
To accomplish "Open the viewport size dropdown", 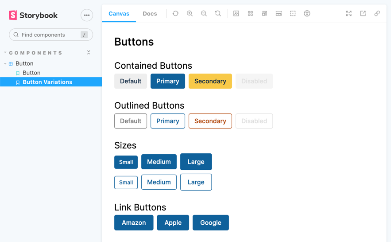I will pos(264,14).
